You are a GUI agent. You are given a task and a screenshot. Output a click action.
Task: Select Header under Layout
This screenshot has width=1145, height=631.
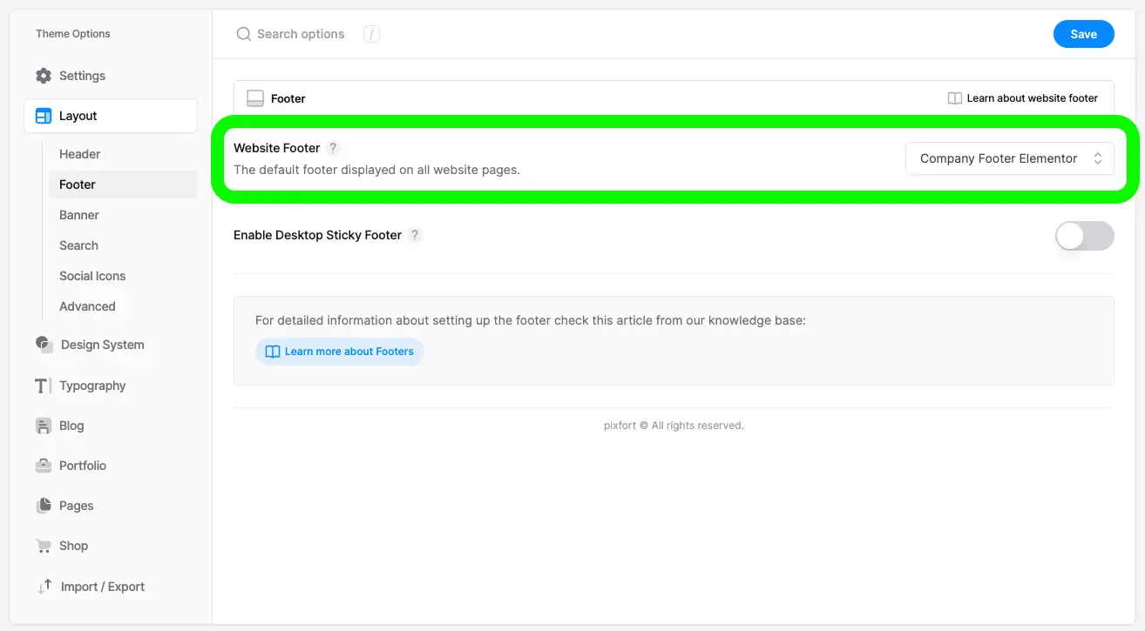tap(123, 154)
